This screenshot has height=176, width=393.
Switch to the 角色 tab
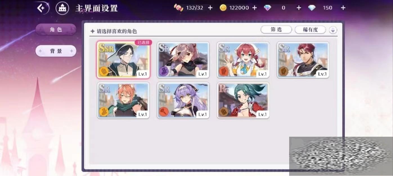56,29
